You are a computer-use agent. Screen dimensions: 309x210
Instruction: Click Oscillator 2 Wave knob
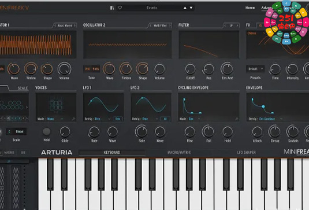[x=109, y=69]
